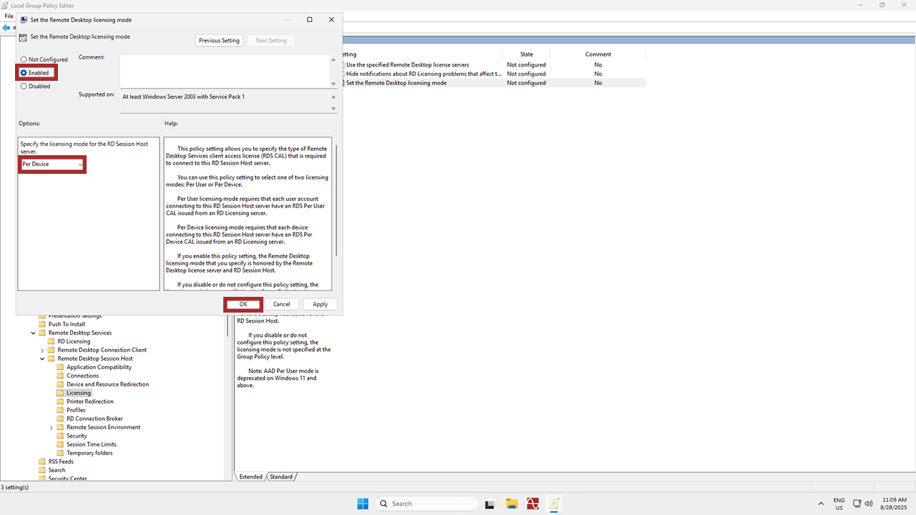Viewport: 916px width, 515px height.
Task: Click the red waveform app taskbar icon
Action: 532,504
